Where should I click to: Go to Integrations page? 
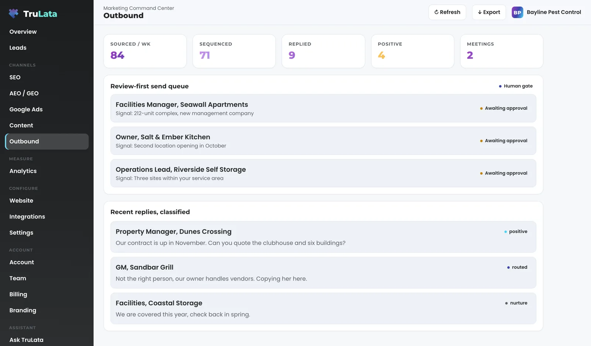47,217
